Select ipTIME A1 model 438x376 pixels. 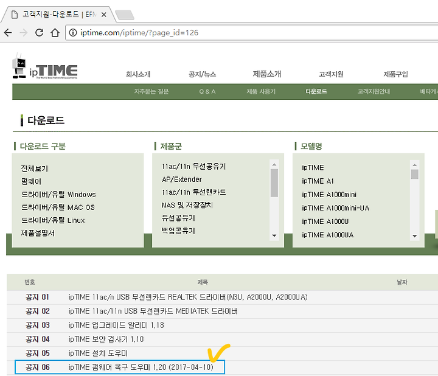tap(318, 181)
